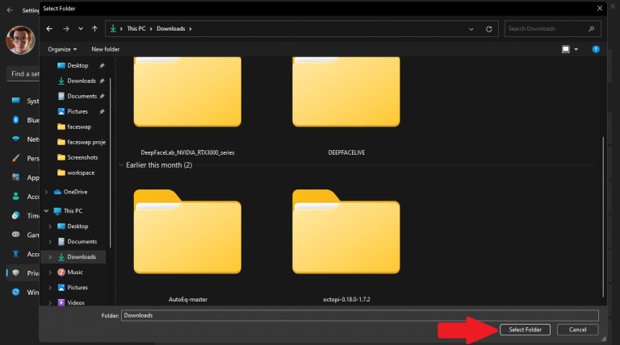Select This PC in navigation pane
The image size is (620, 345).
[73, 211]
